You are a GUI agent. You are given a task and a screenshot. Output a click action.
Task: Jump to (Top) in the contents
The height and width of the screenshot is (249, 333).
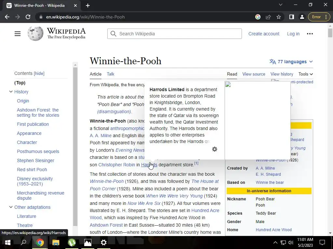pyautogui.click(x=20, y=83)
